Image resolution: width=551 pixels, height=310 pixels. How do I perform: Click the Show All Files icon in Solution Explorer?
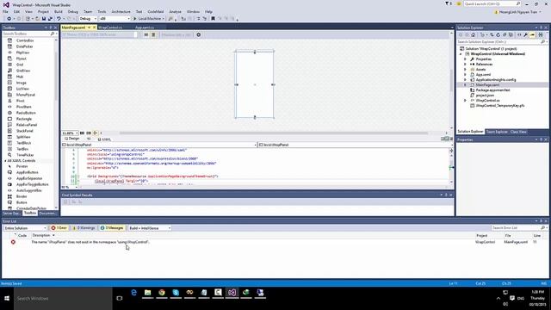tap(511, 34)
